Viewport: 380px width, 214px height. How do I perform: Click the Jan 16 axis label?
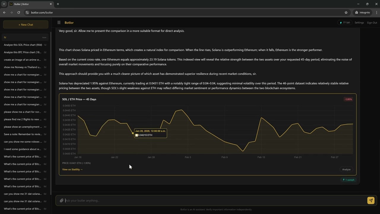[x=78, y=157]
